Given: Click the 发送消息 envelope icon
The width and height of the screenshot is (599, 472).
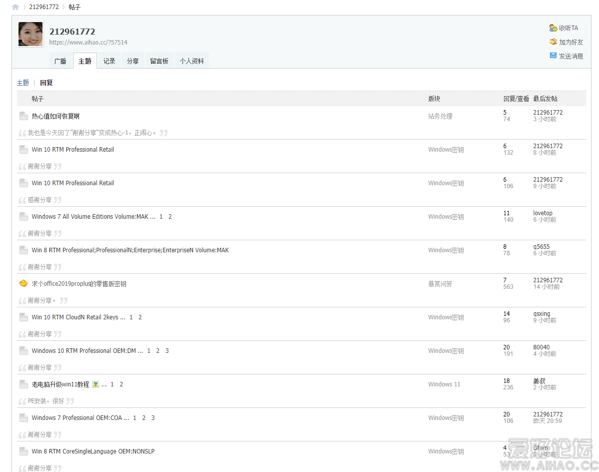Looking at the screenshot, I should (553, 56).
